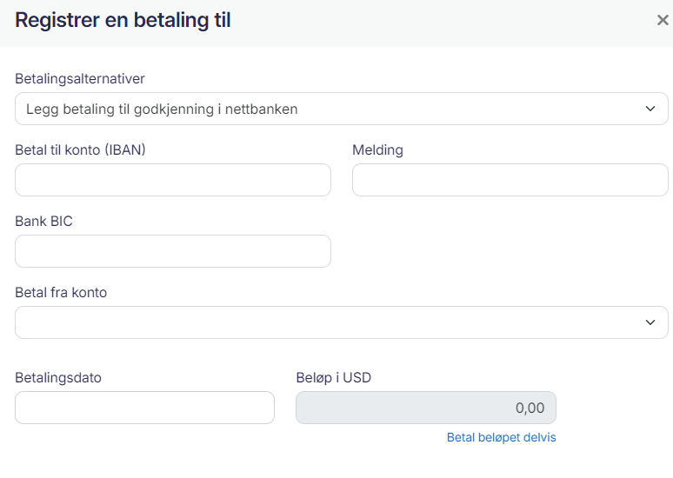Open the Betalingsalternativer dropdown

pos(341,109)
